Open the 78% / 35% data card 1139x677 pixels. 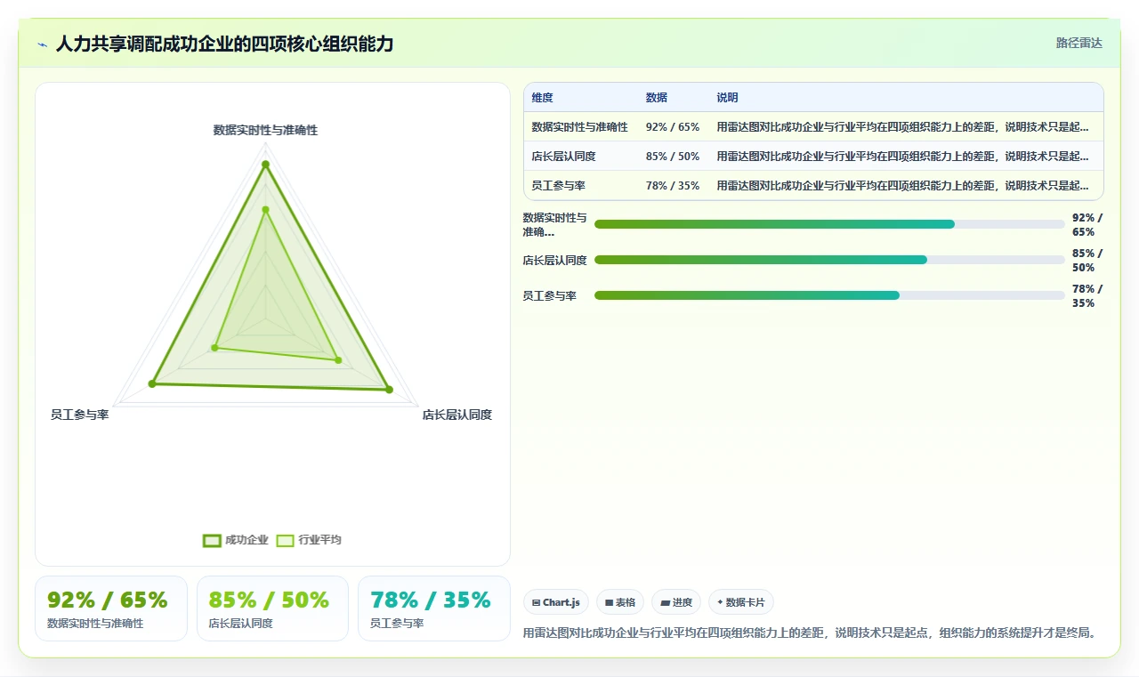pyautogui.click(x=434, y=608)
